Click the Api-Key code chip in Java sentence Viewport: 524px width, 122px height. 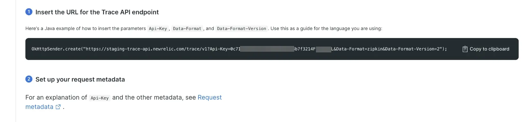pyautogui.click(x=158, y=28)
